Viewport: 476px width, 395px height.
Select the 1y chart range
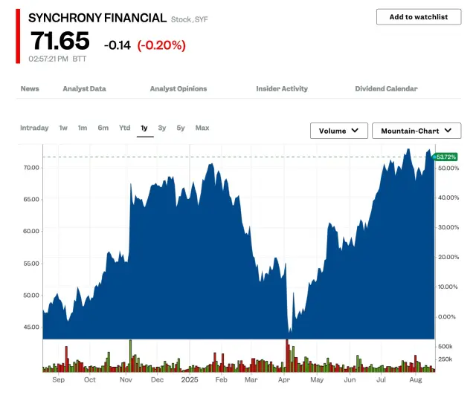(x=144, y=128)
